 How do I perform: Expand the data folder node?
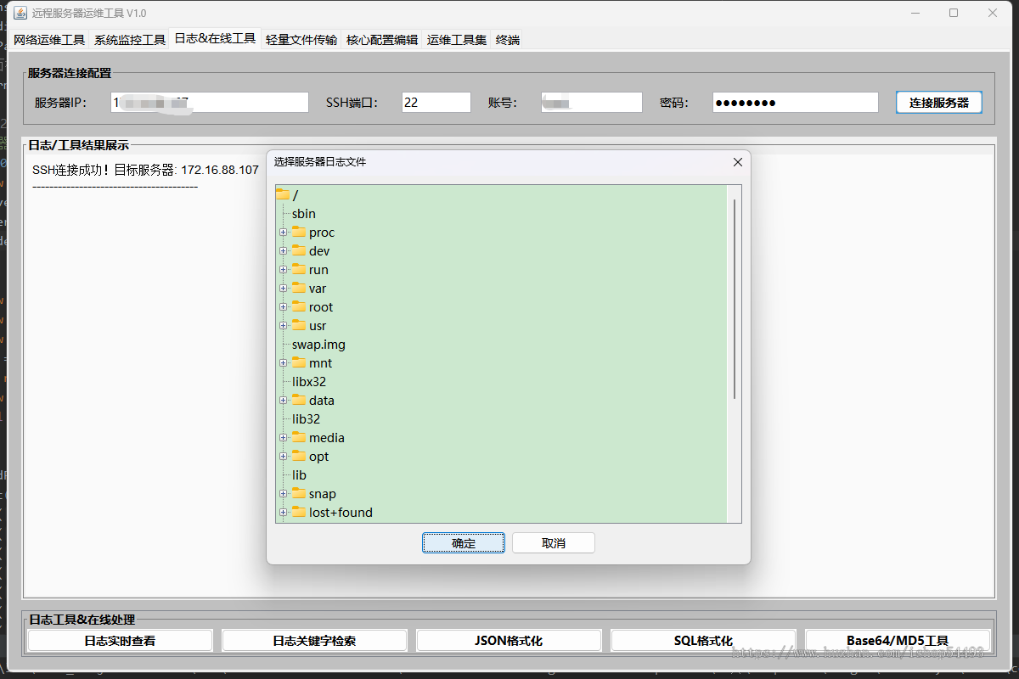coord(283,401)
